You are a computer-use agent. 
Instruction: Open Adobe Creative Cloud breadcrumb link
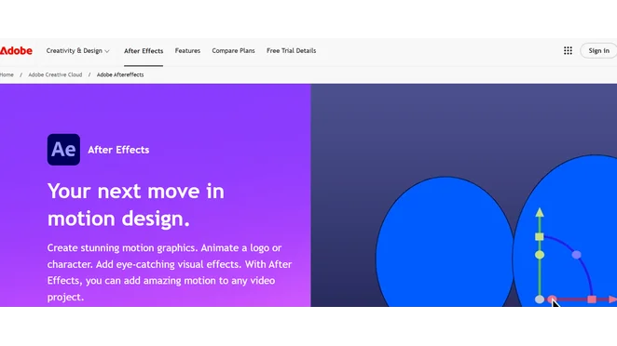[55, 74]
